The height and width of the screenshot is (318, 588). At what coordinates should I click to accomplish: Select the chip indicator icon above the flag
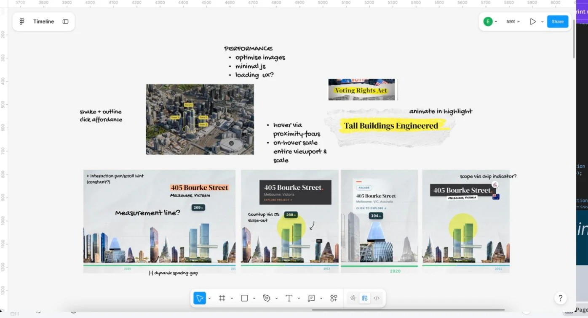click(495, 185)
